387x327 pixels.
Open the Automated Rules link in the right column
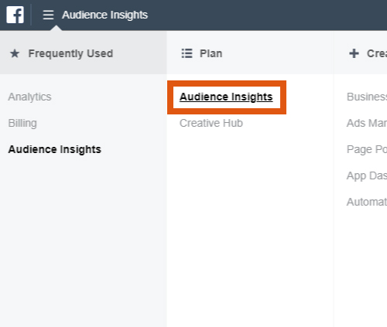367,202
